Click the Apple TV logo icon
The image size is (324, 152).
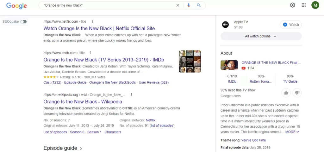pos(225,25)
